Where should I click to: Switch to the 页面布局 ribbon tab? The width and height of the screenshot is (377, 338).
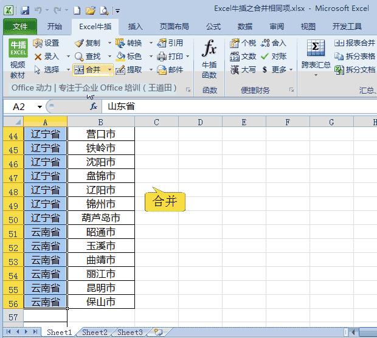[175, 26]
